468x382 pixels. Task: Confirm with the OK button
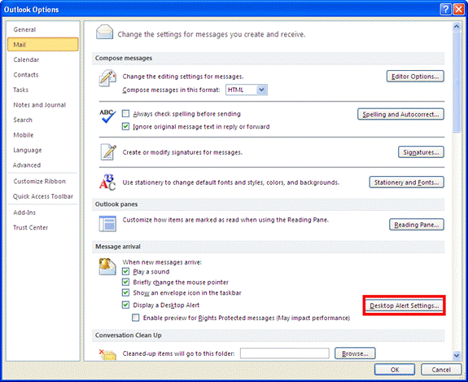click(x=395, y=370)
